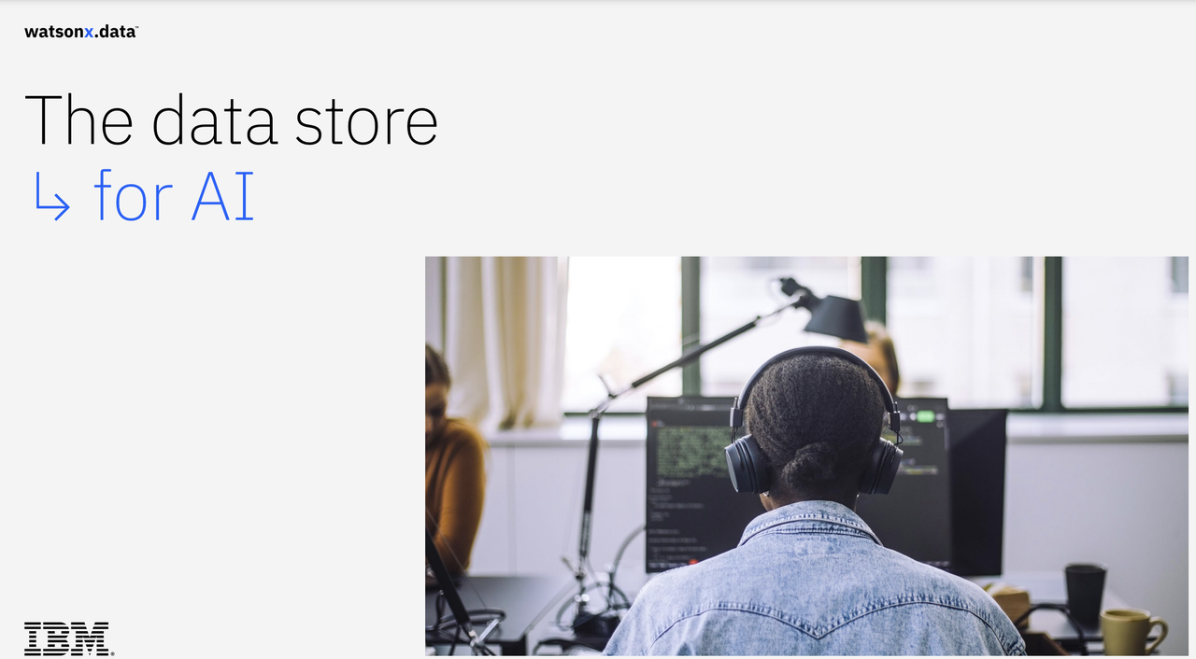The width and height of the screenshot is (1196, 659).
Task: Click the blonde person behind the lamp
Action: (878, 355)
